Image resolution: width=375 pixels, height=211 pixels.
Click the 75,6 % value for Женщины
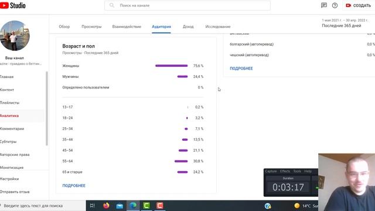198,66
